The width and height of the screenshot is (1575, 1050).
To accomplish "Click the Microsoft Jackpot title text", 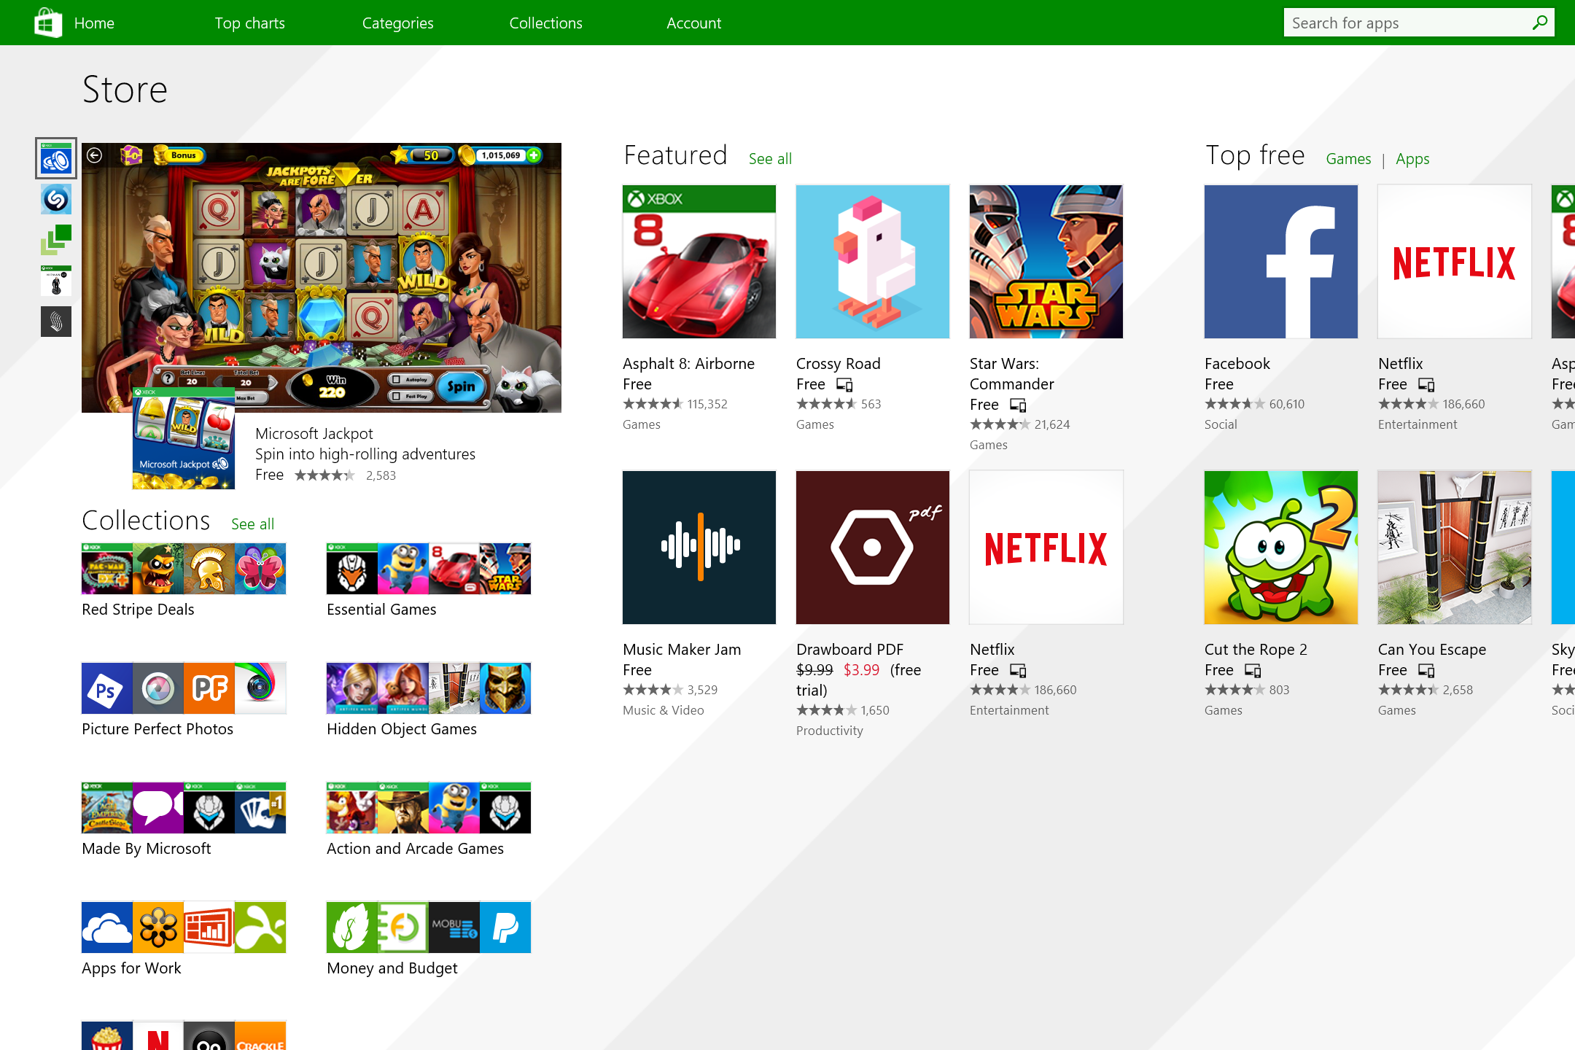I will pos(314,434).
